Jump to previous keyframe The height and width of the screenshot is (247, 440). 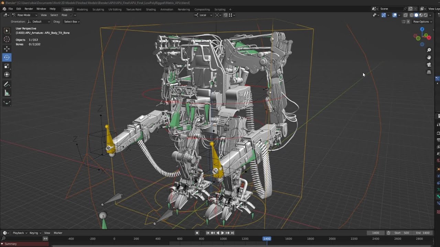click(213, 233)
